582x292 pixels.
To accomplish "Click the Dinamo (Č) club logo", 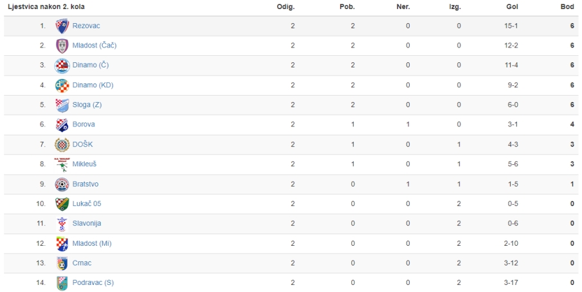I will (62, 65).
